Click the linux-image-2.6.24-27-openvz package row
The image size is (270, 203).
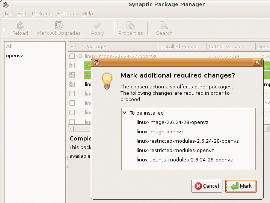pyautogui.click(x=121, y=56)
